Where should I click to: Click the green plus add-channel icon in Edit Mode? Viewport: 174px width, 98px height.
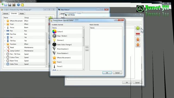pyautogui.click(x=138, y=28)
